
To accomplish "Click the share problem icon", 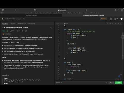I will click(26, 31).
